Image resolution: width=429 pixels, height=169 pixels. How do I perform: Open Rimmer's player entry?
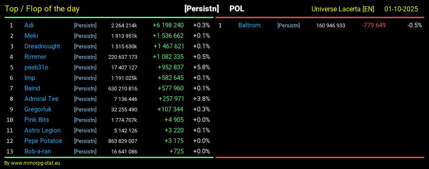point(35,57)
